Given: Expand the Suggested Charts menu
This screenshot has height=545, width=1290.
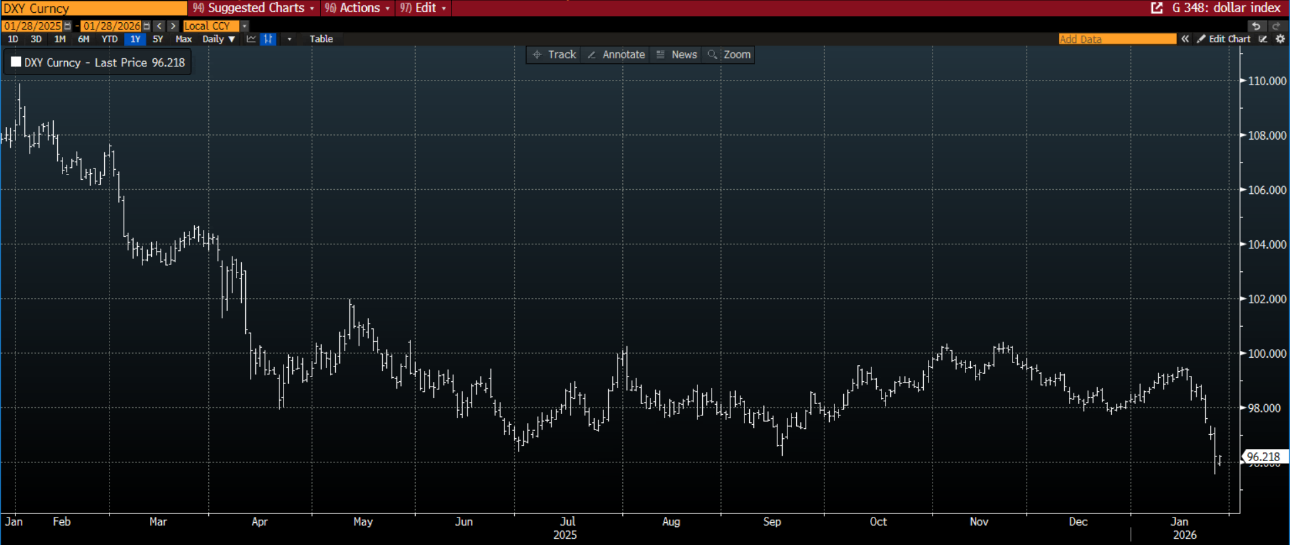Looking at the screenshot, I should click(253, 8).
